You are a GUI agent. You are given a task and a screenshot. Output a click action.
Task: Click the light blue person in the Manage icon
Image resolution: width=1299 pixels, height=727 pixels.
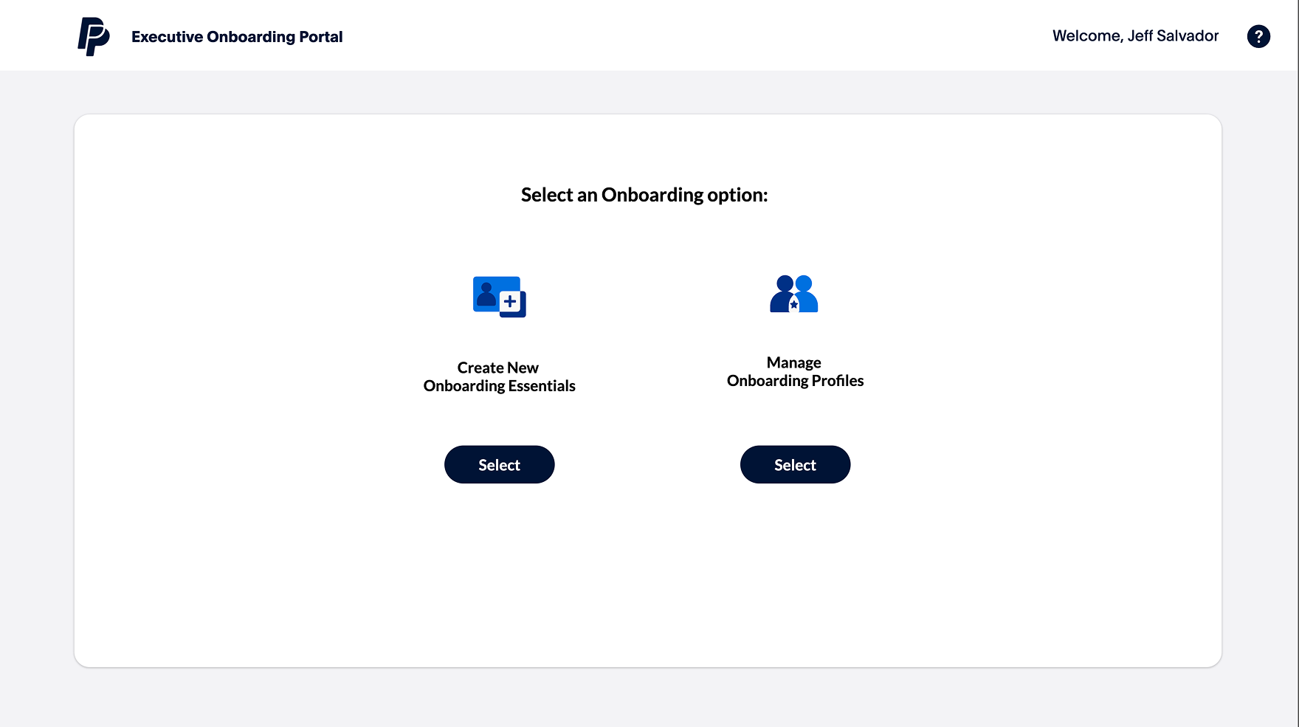(807, 294)
